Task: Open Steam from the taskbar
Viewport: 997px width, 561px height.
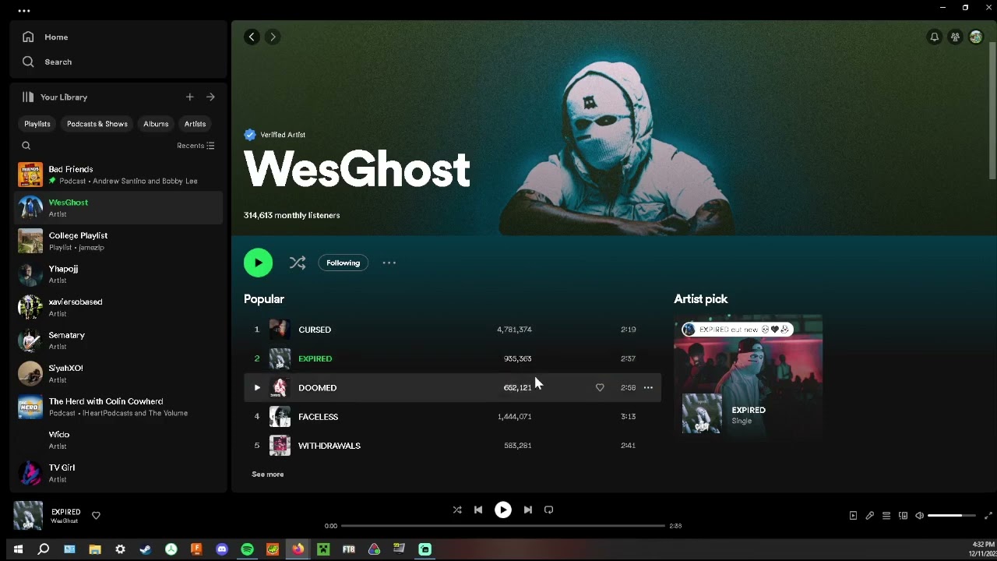Action: [x=146, y=549]
